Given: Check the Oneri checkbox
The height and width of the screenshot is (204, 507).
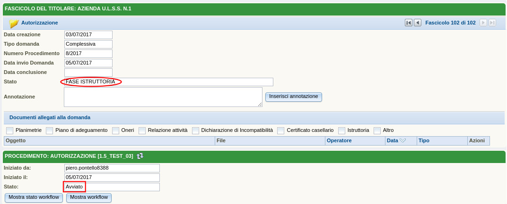Looking at the screenshot, I should (115, 131).
